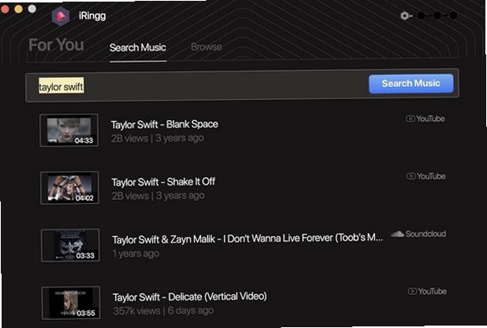The width and height of the screenshot is (487, 328).
Task: Click the blue Search Music button
Action: click(411, 83)
